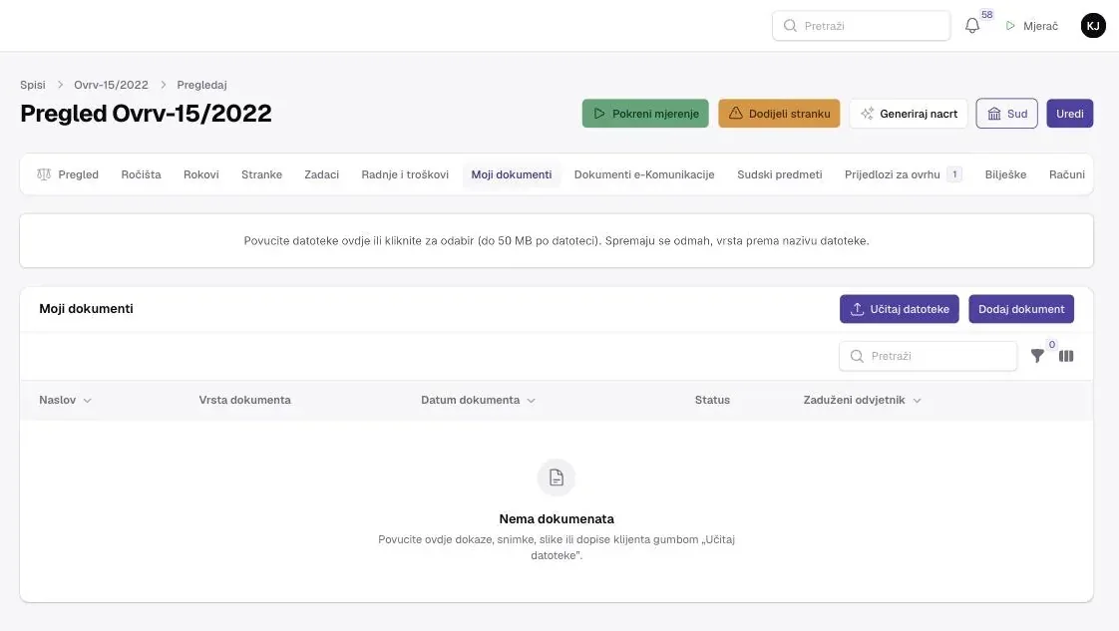Click Vrsta dokumenta column header
Viewport: 1119px width, 631px height.
point(244,400)
